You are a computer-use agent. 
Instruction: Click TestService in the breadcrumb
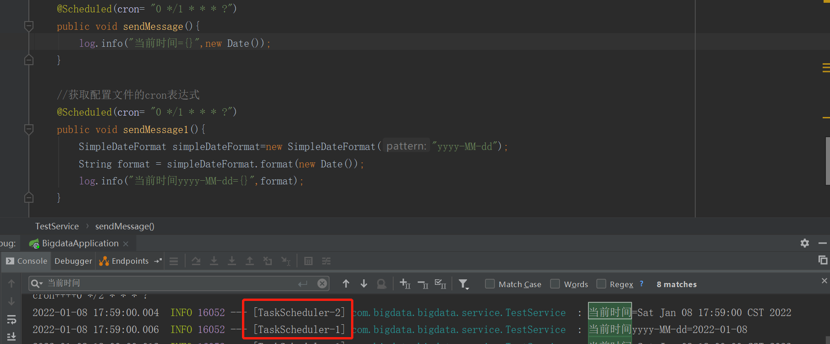(x=57, y=226)
